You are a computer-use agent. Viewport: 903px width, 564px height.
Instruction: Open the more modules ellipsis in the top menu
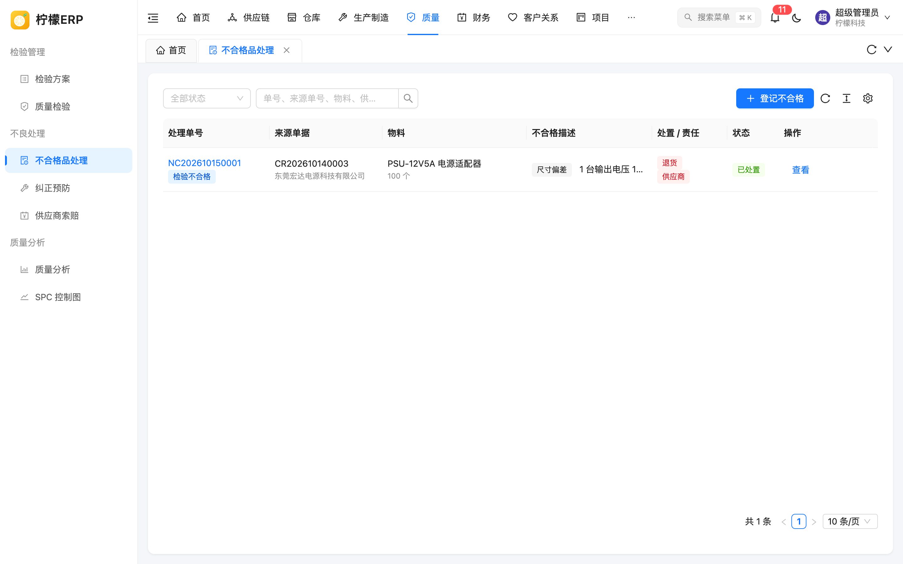pos(631,18)
